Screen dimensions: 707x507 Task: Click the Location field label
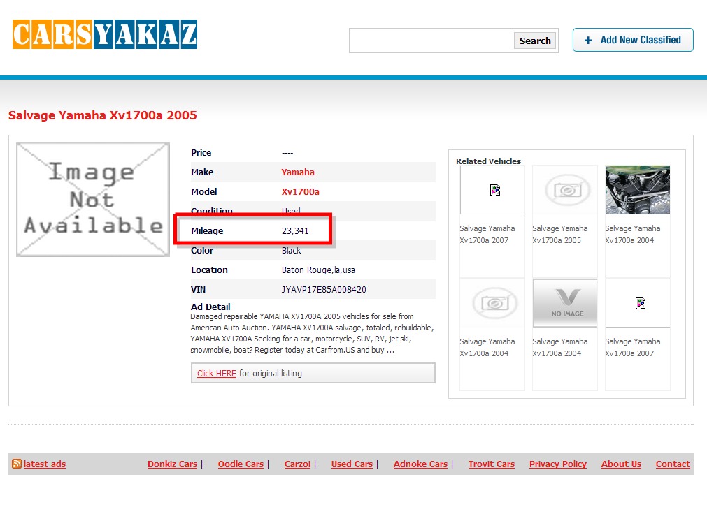pos(209,270)
